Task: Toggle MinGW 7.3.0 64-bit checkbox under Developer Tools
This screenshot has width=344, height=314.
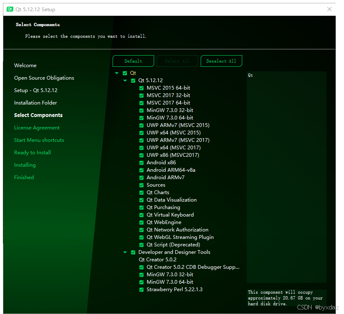Action: click(x=142, y=282)
